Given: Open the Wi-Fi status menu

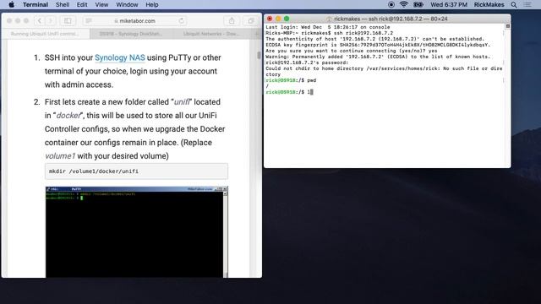Looking at the screenshot, I should (x=403, y=5).
